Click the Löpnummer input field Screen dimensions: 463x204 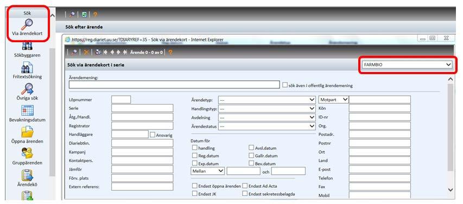click(121, 100)
